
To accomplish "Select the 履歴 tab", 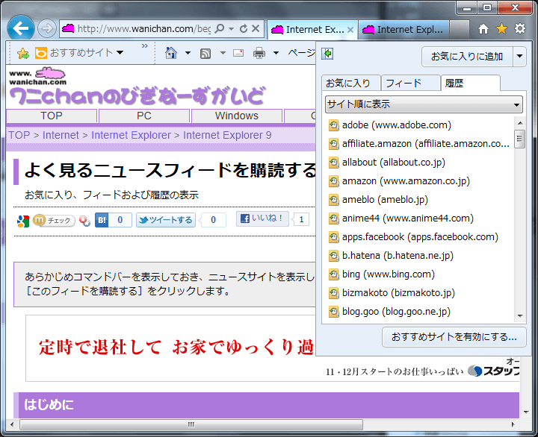I will coord(471,83).
